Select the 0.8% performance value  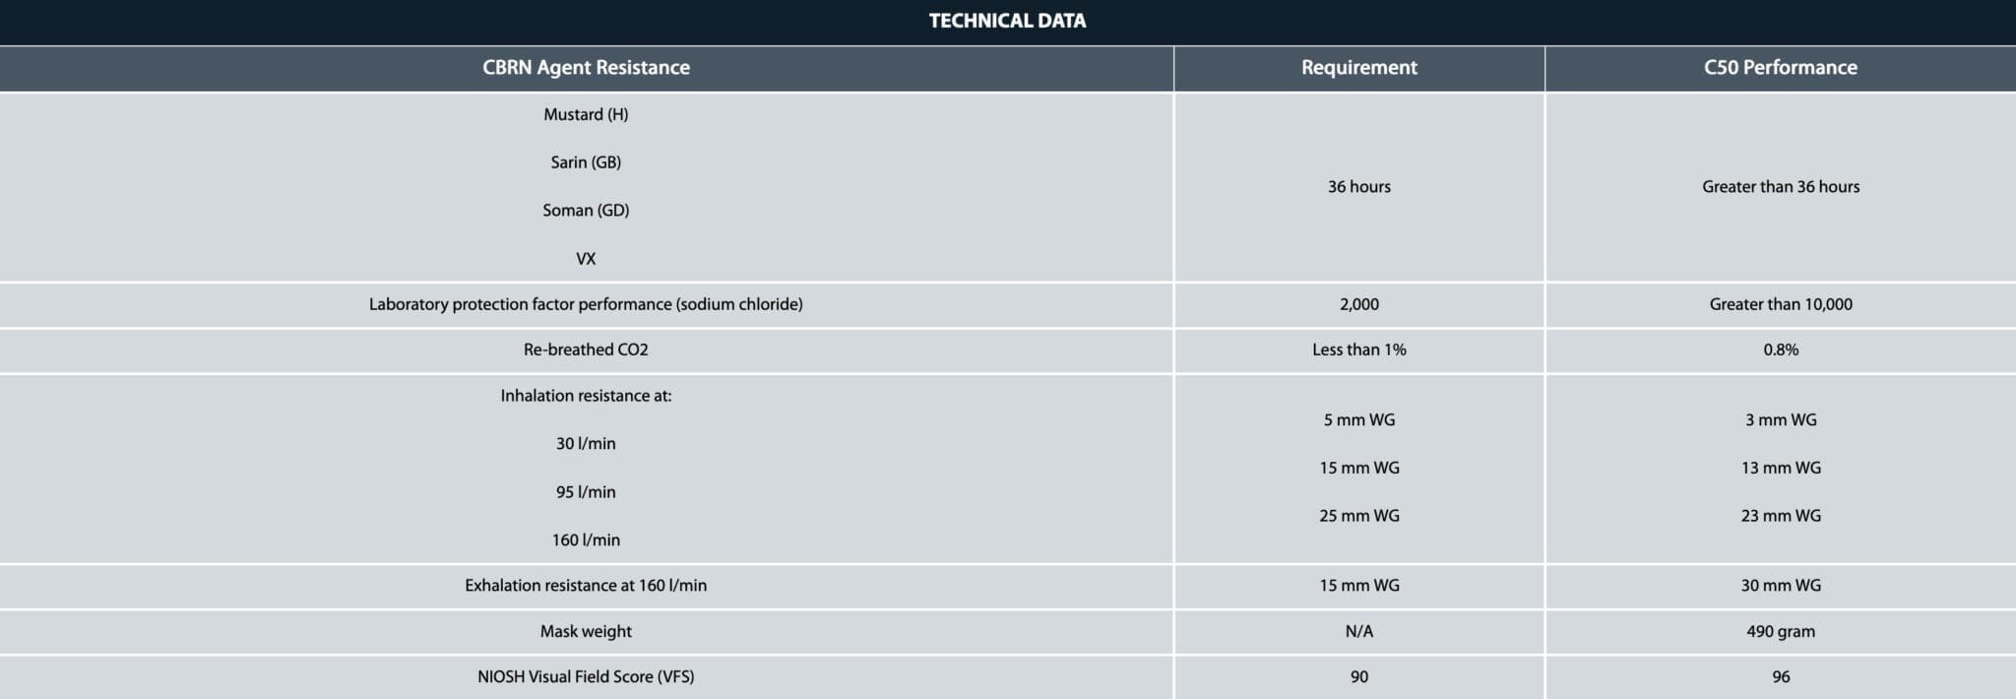[1780, 349]
